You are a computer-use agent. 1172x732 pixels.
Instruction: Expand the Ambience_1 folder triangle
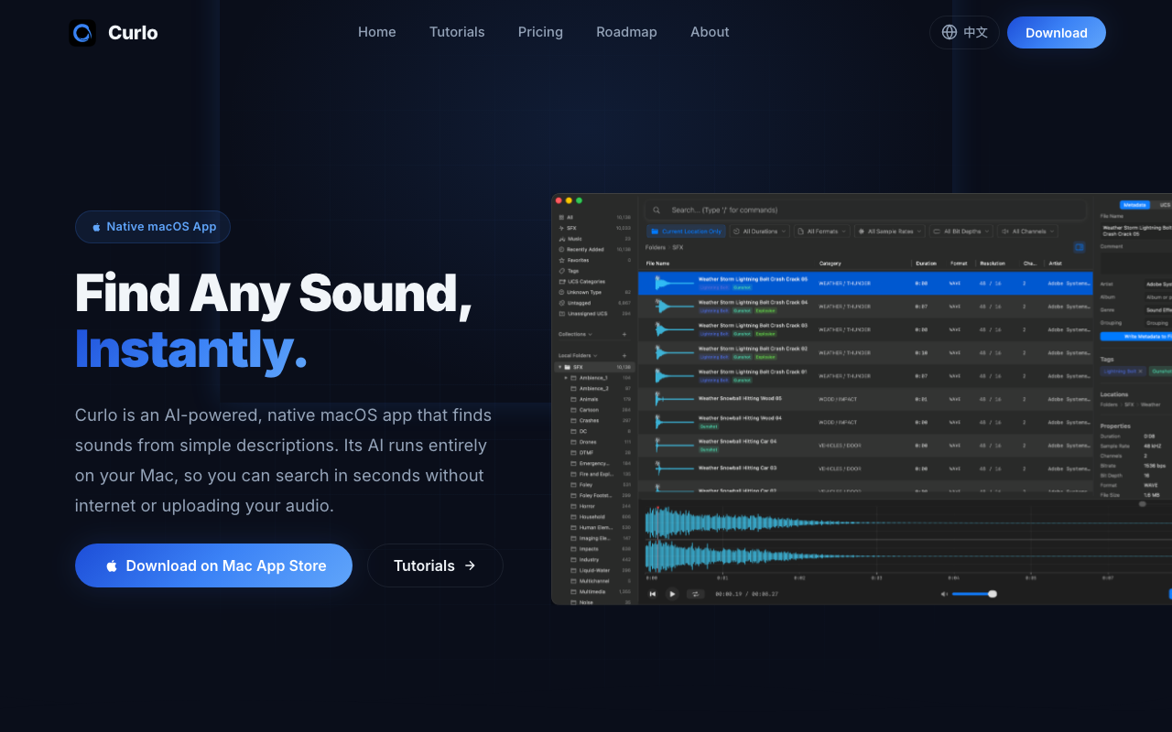[x=566, y=378]
